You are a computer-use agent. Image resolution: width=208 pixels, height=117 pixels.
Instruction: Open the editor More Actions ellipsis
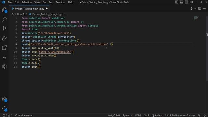point(204,8)
